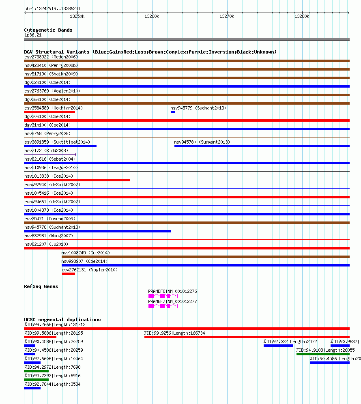Open the UCSC segmental duplications track title
361x404 pixels.
point(62,320)
